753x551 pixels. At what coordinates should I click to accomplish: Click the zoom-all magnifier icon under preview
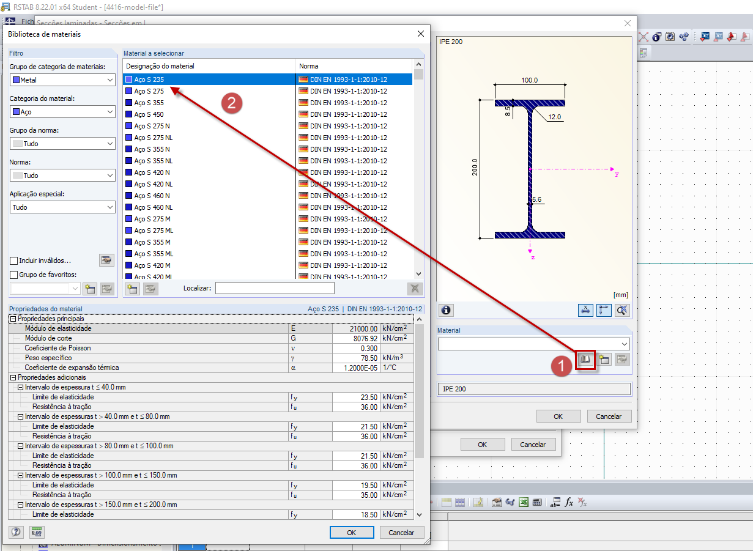[x=622, y=310]
